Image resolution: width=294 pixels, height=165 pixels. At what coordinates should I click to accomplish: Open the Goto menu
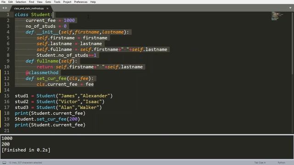48,2
